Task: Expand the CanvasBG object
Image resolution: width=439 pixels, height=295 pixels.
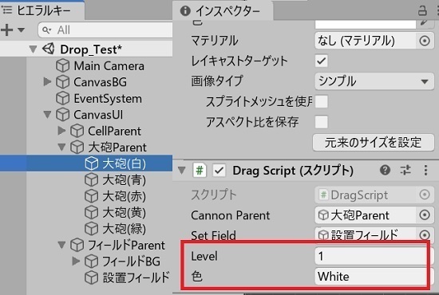Action: coord(47,81)
